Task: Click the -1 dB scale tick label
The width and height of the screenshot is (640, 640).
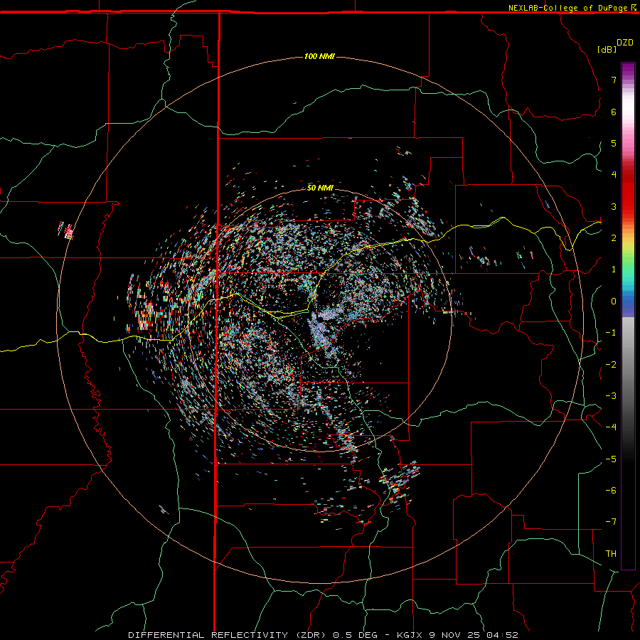Action: 611,333
